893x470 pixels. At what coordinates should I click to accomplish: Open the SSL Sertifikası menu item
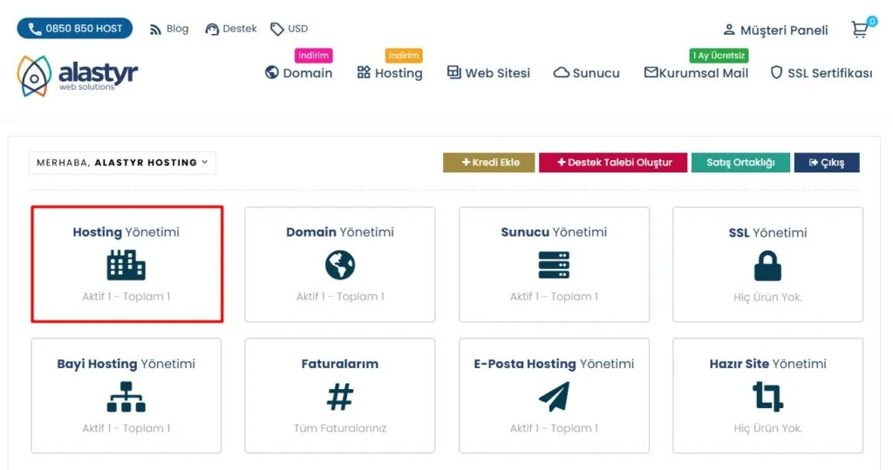pos(821,73)
